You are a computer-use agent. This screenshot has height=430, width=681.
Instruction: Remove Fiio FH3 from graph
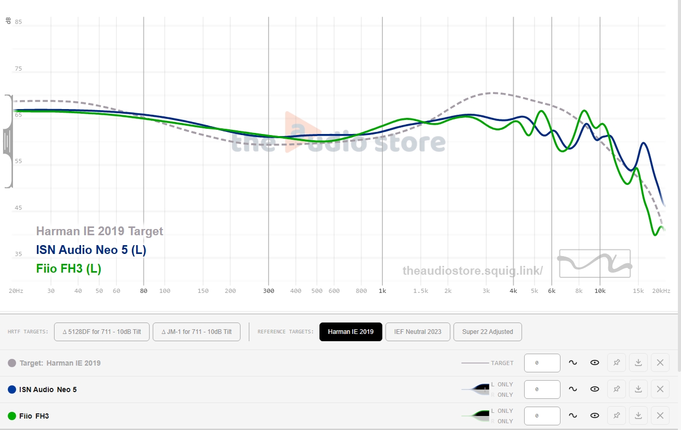660,415
